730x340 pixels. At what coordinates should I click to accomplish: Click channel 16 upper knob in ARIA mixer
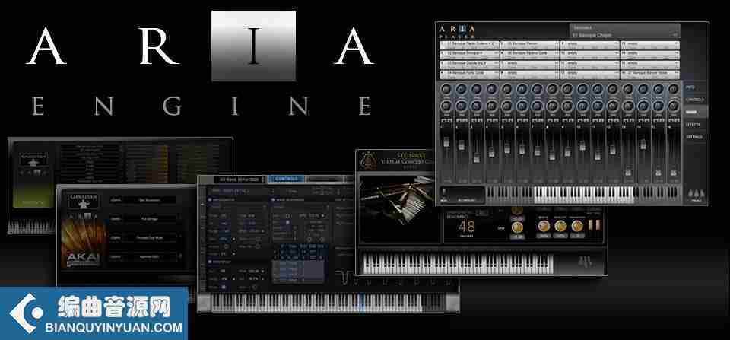click(x=673, y=89)
